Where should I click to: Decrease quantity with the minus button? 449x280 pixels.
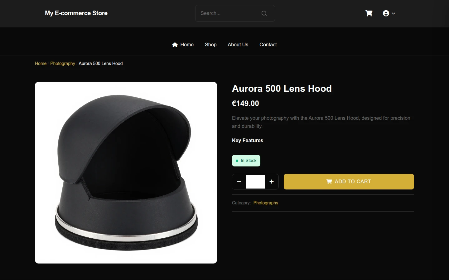tap(239, 182)
